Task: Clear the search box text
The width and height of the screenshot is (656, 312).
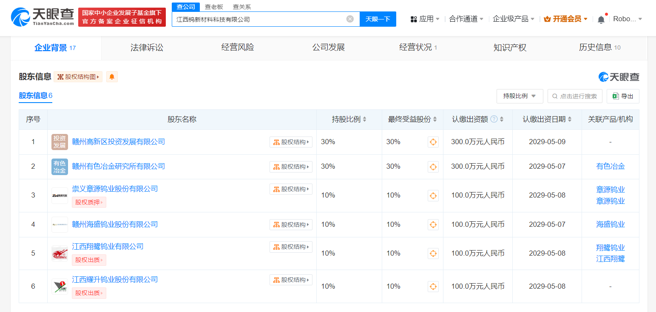Action: point(350,19)
